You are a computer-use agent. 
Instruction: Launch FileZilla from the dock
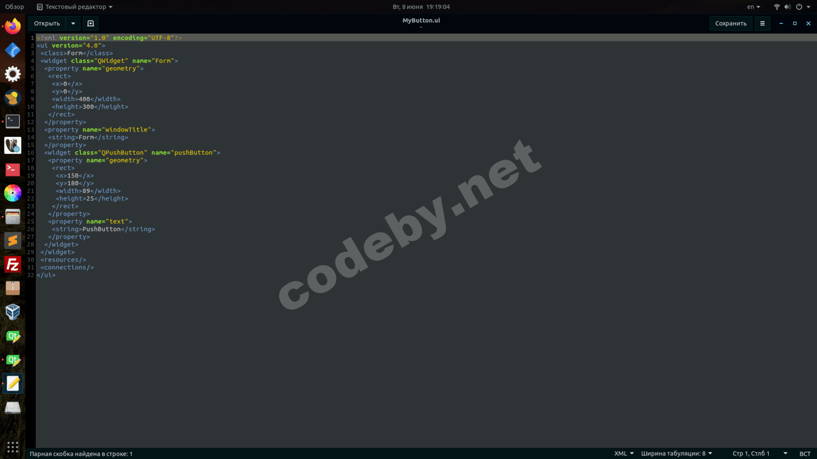point(13,265)
